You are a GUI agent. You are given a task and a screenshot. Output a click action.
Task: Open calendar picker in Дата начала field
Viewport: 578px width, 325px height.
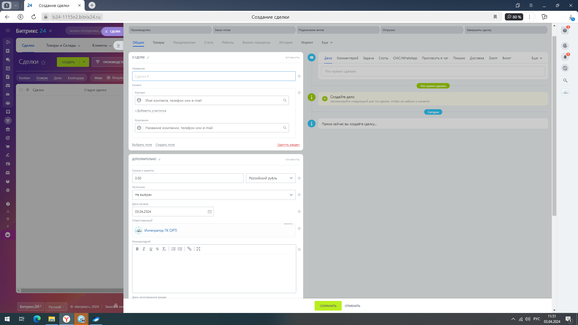[210, 212]
